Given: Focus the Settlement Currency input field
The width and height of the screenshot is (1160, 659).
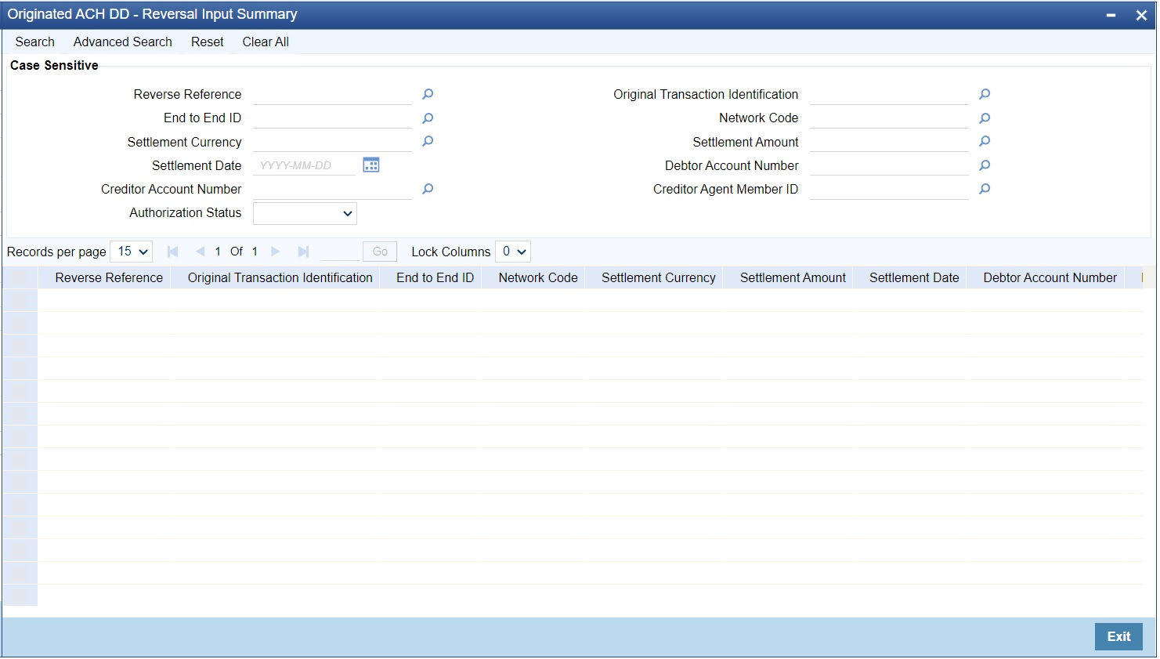Looking at the screenshot, I should coord(332,142).
